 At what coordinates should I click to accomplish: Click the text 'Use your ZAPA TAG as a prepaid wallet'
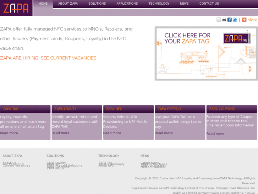tap(178, 122)
